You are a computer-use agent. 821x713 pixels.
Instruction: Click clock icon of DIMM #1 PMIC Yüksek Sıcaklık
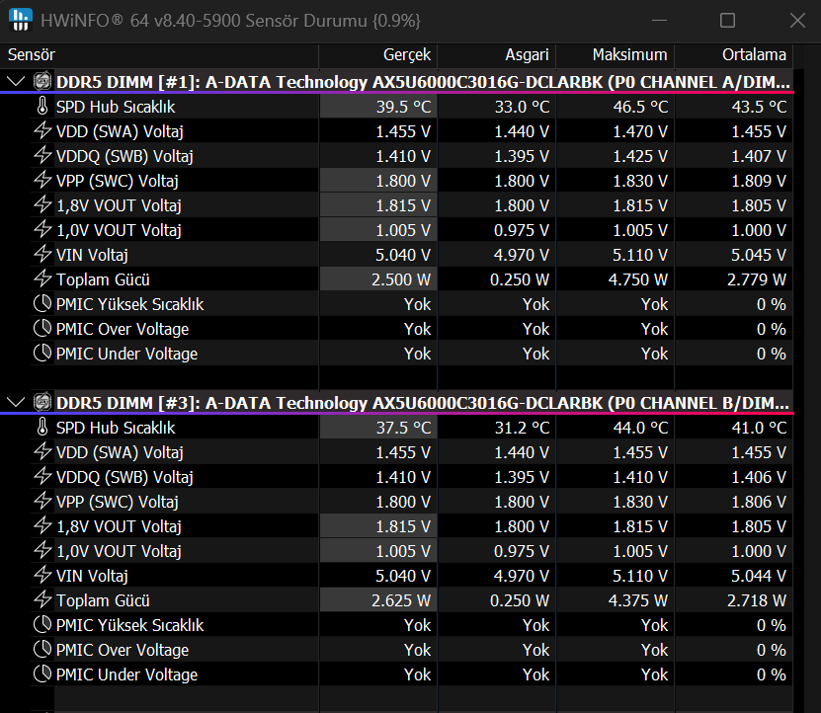click(42, 303)
